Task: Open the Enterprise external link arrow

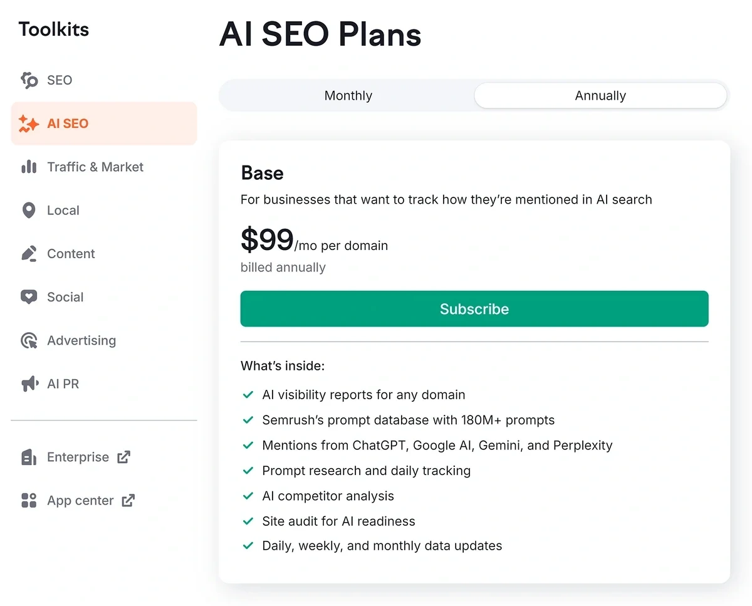Action: 124,457
